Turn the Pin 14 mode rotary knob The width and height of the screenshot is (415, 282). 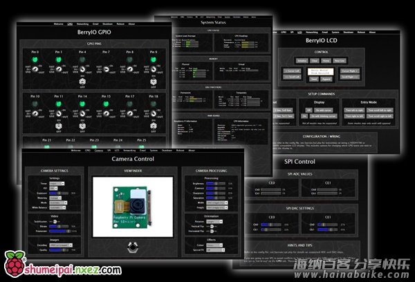pyautogui.click(x=82, y=113)
